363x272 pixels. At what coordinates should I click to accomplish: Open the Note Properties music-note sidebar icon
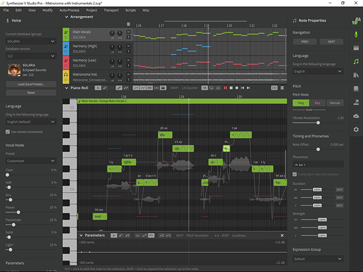tap(356, 61)
